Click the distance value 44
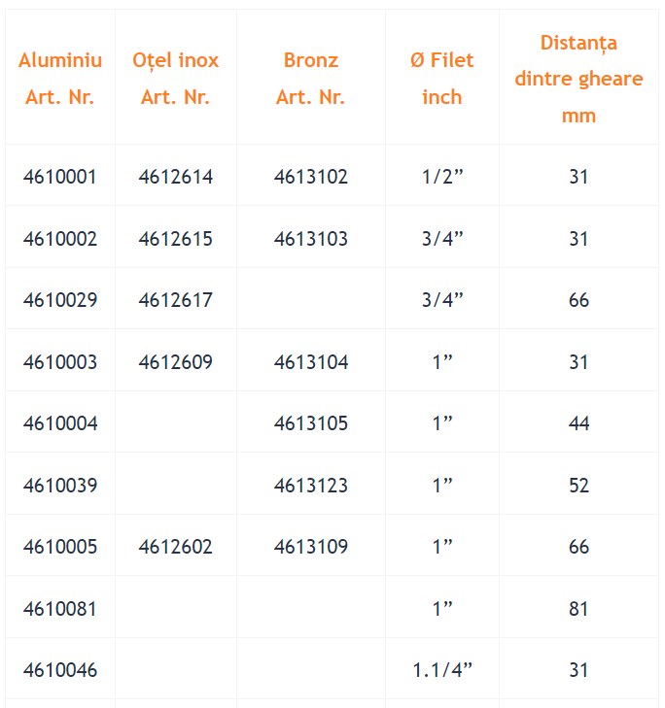The image size is (665, 708). [x=578, y=423]
